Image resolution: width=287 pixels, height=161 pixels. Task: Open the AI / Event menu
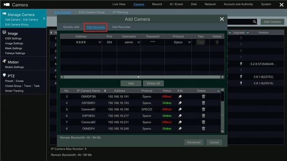(x=176, y=4)
